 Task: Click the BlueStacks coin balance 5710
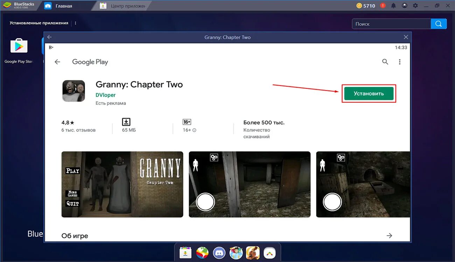click(x=366, y=6)
